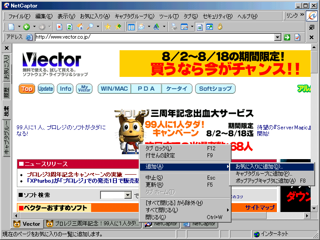Image resolution: width=320 pixels, height=240 pixels.
Task: Click the grey Forward arrow button
Action: (42, 27)
